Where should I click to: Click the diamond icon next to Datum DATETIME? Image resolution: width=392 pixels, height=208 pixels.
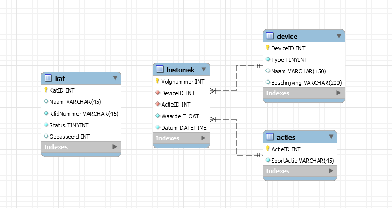[x=158, y=127]
